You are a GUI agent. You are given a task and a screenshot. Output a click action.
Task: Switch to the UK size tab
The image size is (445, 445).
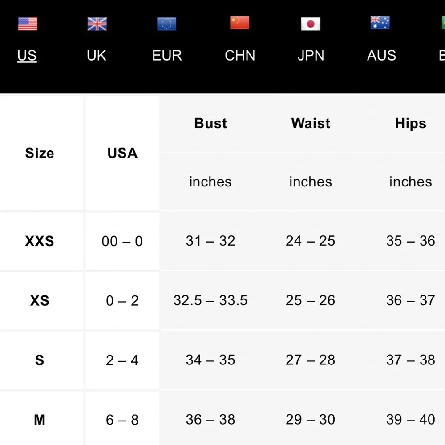point(97,56)
